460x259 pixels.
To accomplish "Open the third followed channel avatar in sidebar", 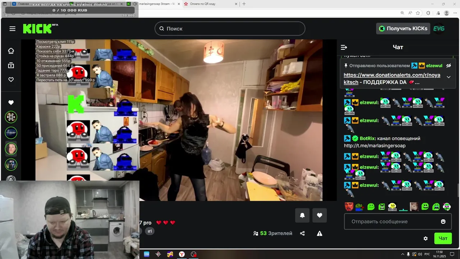I will click(11, 149).
